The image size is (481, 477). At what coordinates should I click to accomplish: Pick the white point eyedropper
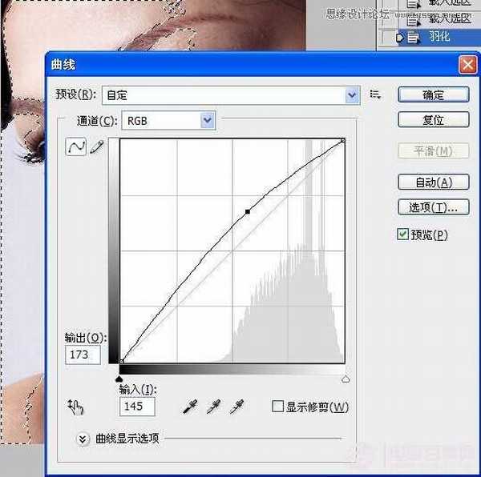pos(236,407)
